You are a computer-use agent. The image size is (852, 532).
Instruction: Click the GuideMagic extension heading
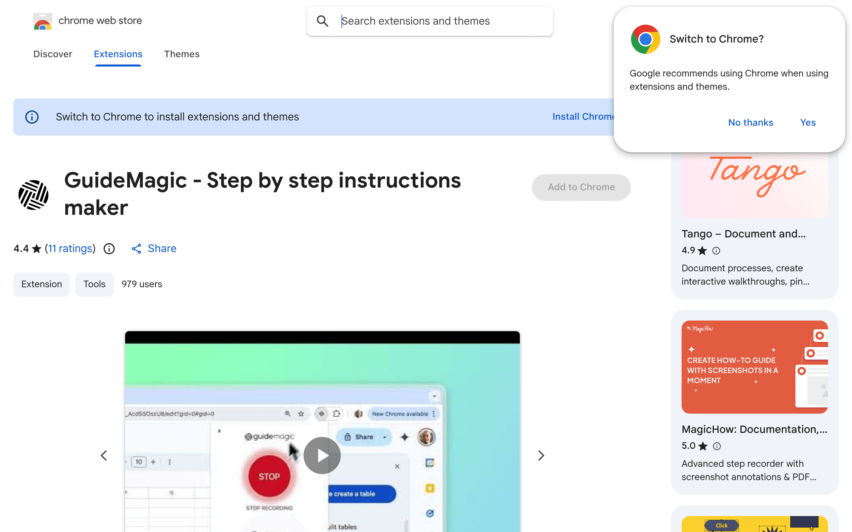263,194
